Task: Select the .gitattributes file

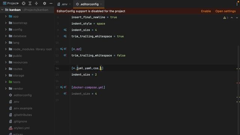Action: (22, 115)
